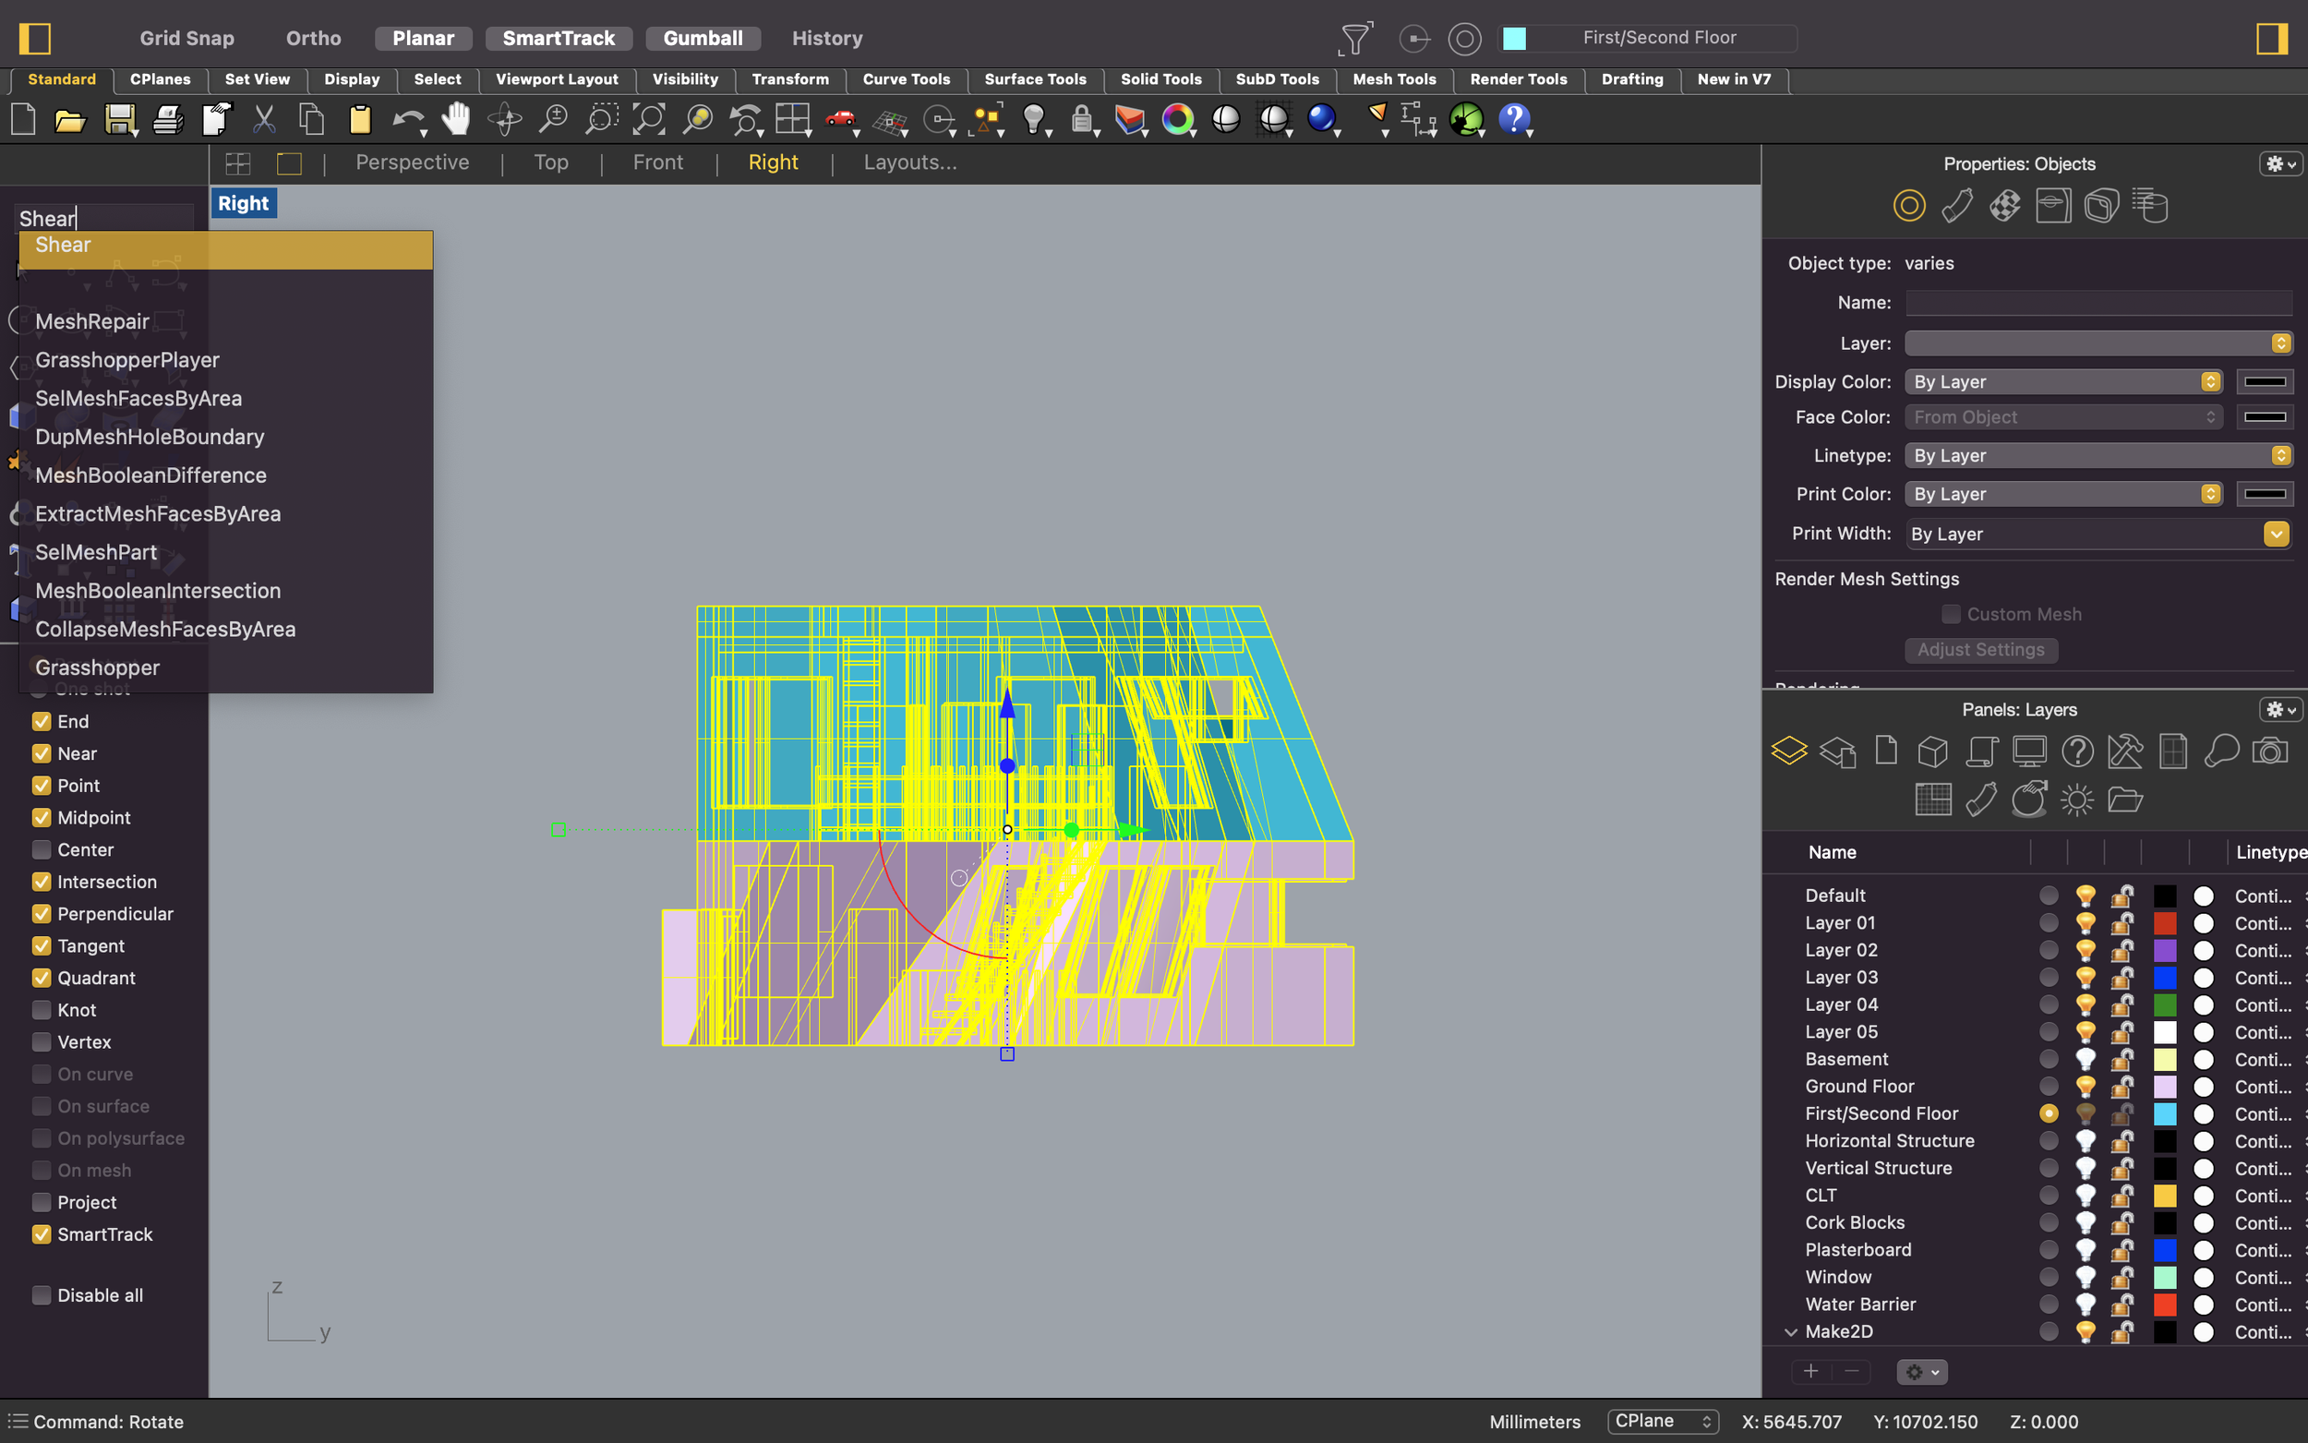2308x1443 pixels.
Task: Toggle visibility of Basement layer
Action: coord(2082,1059)
